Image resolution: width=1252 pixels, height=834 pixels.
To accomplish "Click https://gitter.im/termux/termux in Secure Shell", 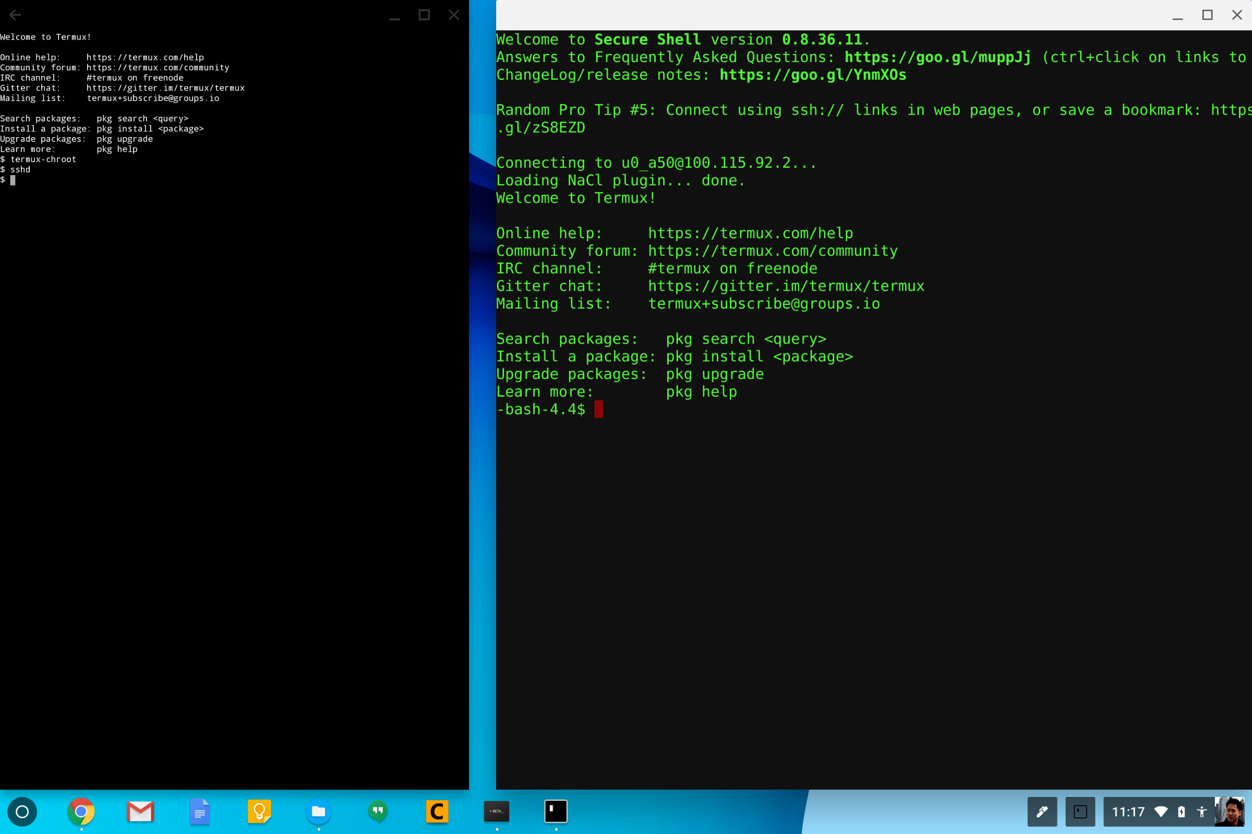I will click(x=786, y=286).
